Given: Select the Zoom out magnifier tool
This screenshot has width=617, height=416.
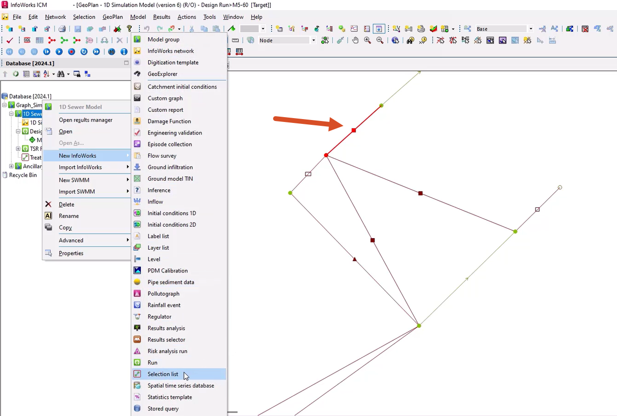Looking at the screenshot, I should 380,40.
